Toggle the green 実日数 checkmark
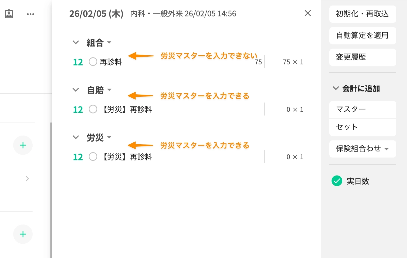Screen dimensions: 407x258 click(x=337, y=181)
